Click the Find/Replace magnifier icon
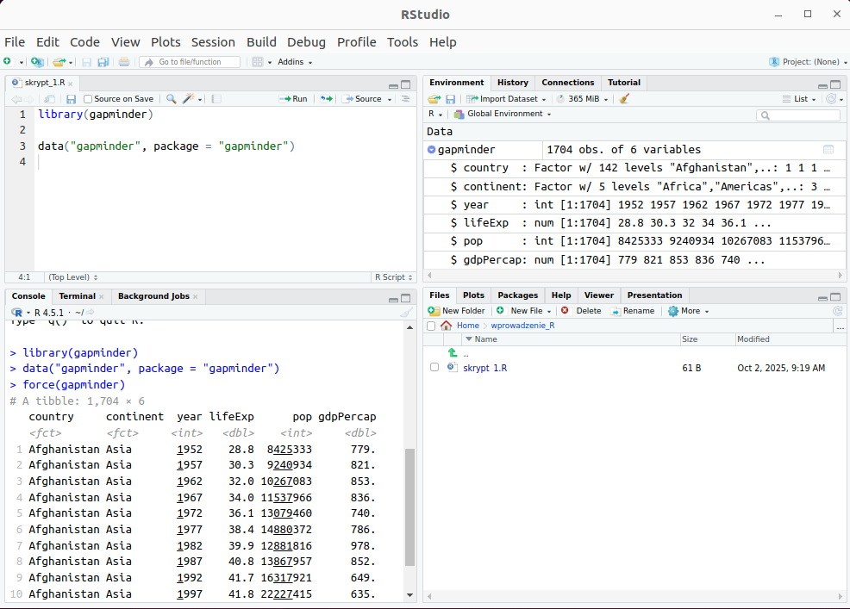 pyautogui.click(x=171, y=98)
